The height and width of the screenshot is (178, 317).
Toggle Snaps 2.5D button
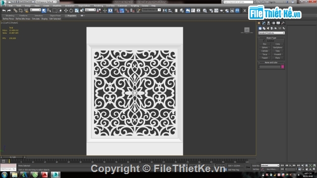tap(116, 10)
